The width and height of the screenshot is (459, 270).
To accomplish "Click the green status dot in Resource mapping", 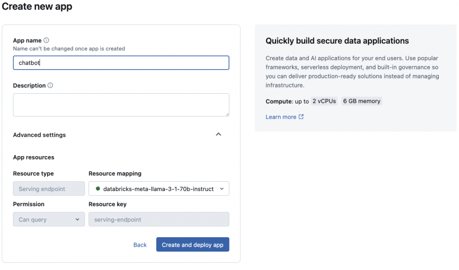I will click(x=98, y=189).
